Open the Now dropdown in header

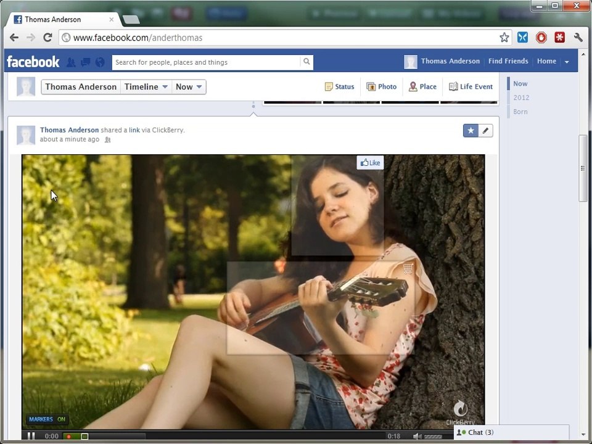(189, 87)
